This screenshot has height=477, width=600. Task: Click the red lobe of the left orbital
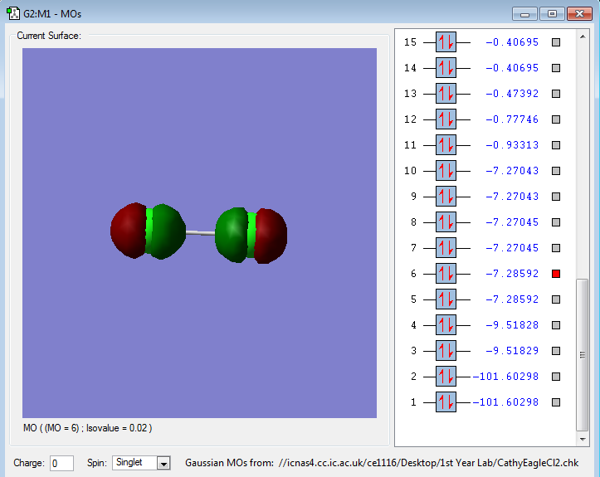pos(127,230)
